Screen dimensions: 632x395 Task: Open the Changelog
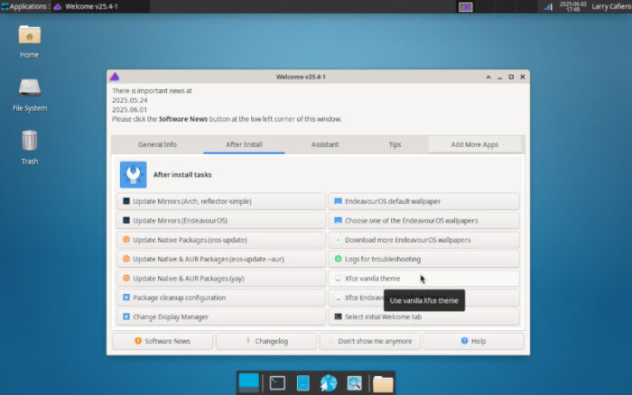[266, 341]
